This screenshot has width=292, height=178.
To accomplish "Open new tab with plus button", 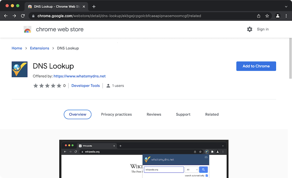I will point(94,6).
